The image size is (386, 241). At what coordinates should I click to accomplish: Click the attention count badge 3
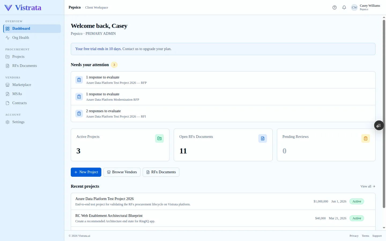tap(114, 65)
